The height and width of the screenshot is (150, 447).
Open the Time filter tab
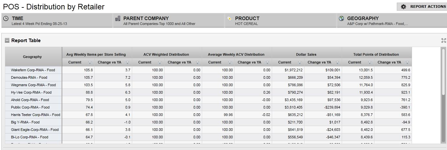tap(57, 21)
